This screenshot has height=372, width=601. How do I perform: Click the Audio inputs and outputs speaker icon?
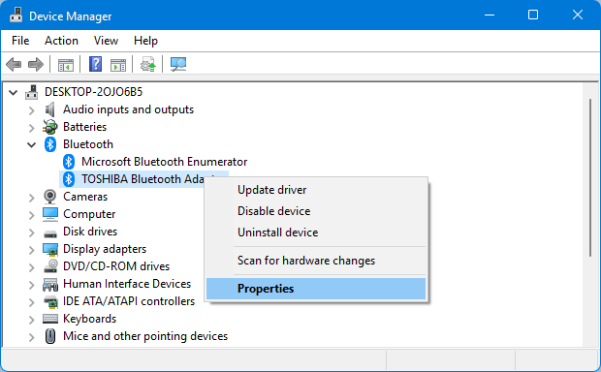click(49, 109)
